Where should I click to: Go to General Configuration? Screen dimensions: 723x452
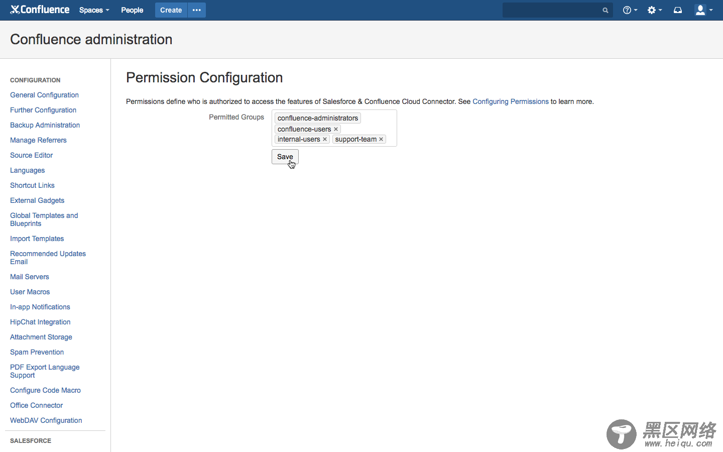44,95
